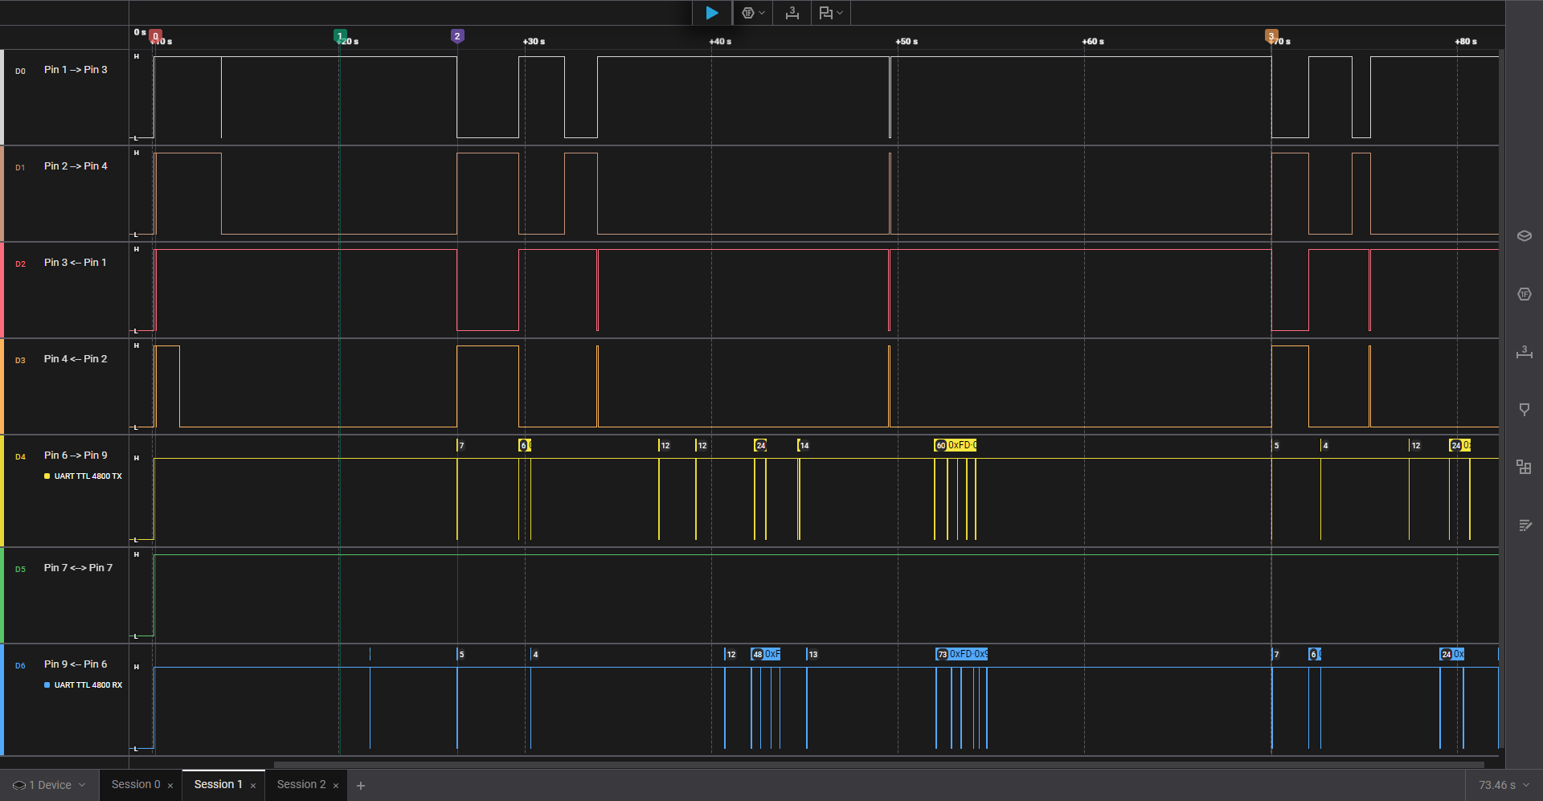1543x801 pixels.
Task: Open the Measurements panel in the right sidebar
Action: [1524, 352]
